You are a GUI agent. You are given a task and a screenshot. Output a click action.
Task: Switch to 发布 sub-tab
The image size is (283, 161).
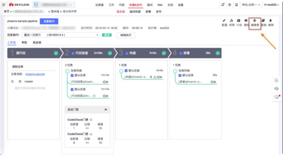click(x=159, y=12)
